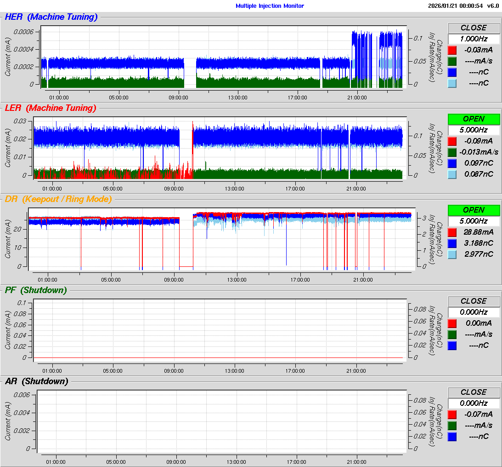This screenshot has width=502, height=467.
Task: Click the DR (Keepout / Ring Mode) title
Action: tap(58, 199)
